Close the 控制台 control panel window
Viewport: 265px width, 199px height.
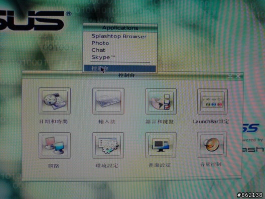point(238,76)
